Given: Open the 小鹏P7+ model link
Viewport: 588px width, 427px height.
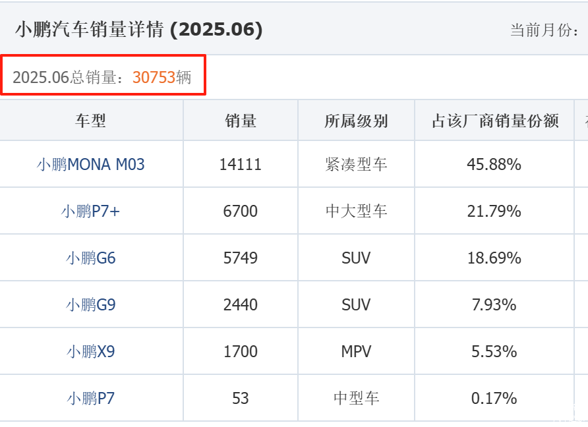Looking at the screenshot, I should point(90,211).
